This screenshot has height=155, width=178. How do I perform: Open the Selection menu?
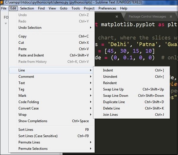27,8
